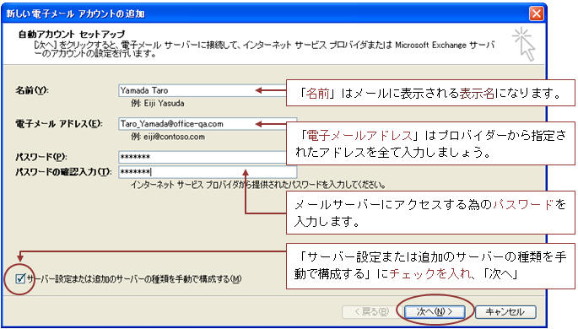This screenshot has height=329, width=578.
Task: Click the パスワード(P) password field
Action: pos(203,157)
